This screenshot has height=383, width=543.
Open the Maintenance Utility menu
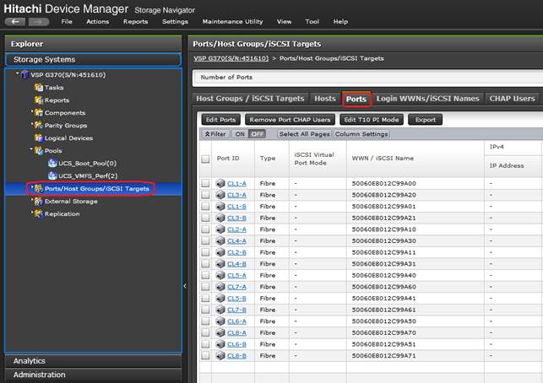233,21
